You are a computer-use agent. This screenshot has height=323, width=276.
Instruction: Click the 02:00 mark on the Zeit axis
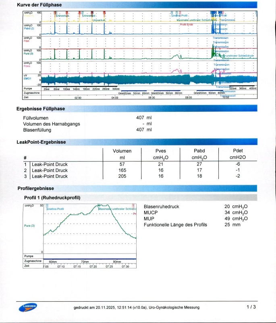pyautogui.click(x=78, y=97)
